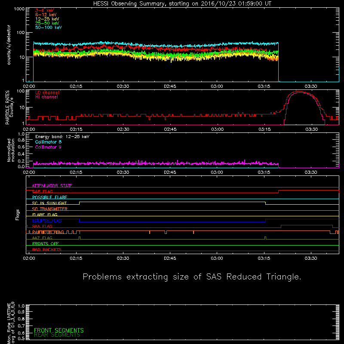Screen dimensions: 344x344
Task: Click '02:45' under the particle rates panel
Action: tap(170, 129)
